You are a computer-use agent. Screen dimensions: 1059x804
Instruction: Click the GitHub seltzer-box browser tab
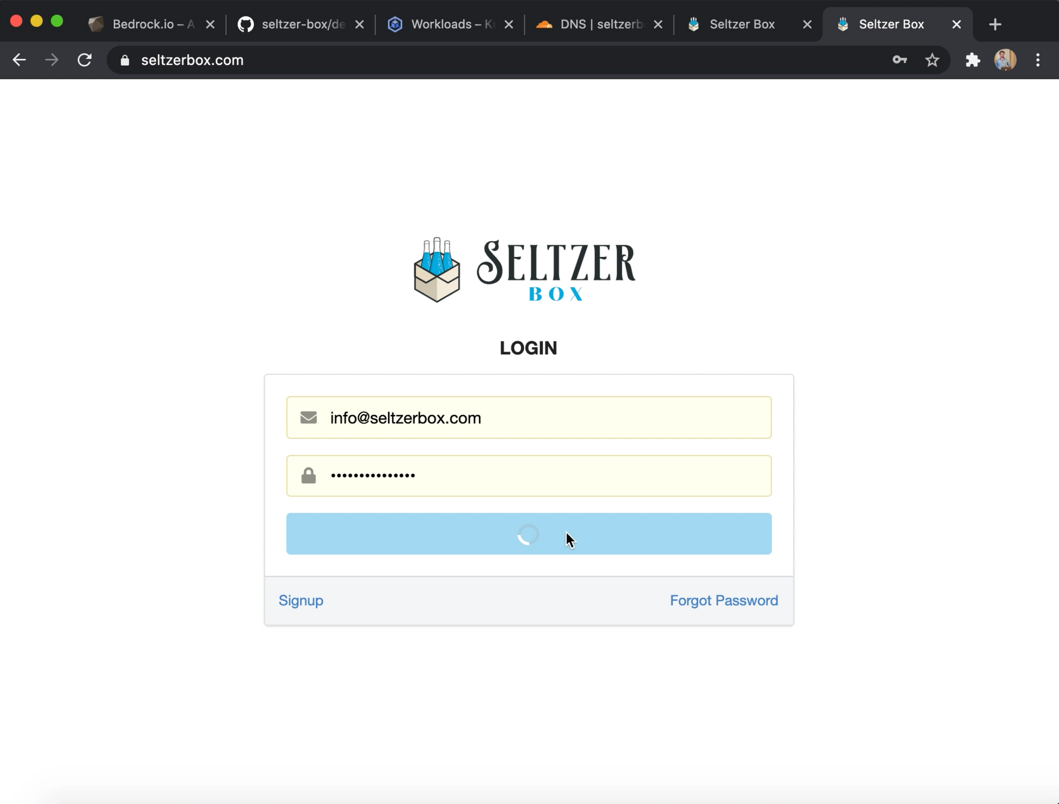point(300,24)
